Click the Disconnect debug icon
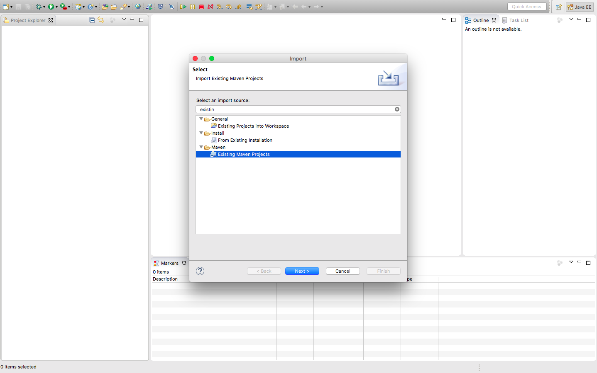597x373 pixels. coord(210,7)
